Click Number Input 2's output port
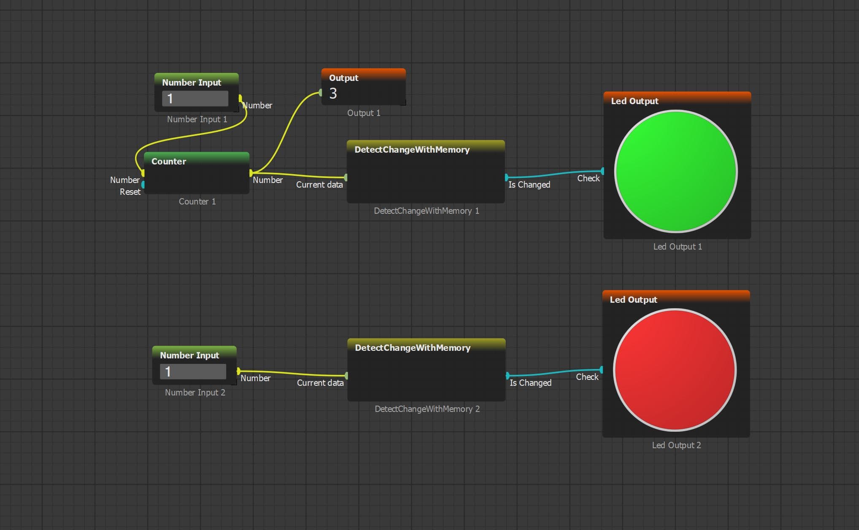Image resolution: width=859 pixels, height=530 pixels. pos(238,371)
